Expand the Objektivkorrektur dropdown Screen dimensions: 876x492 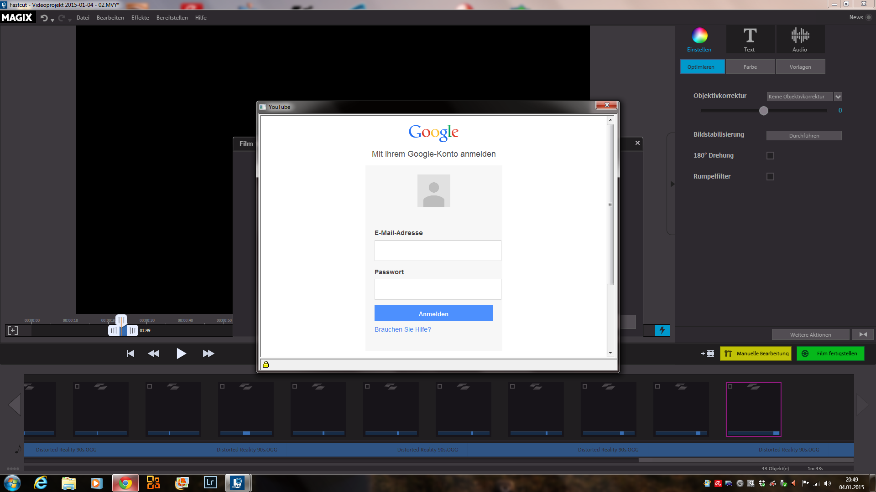click(x=838, y=97)
